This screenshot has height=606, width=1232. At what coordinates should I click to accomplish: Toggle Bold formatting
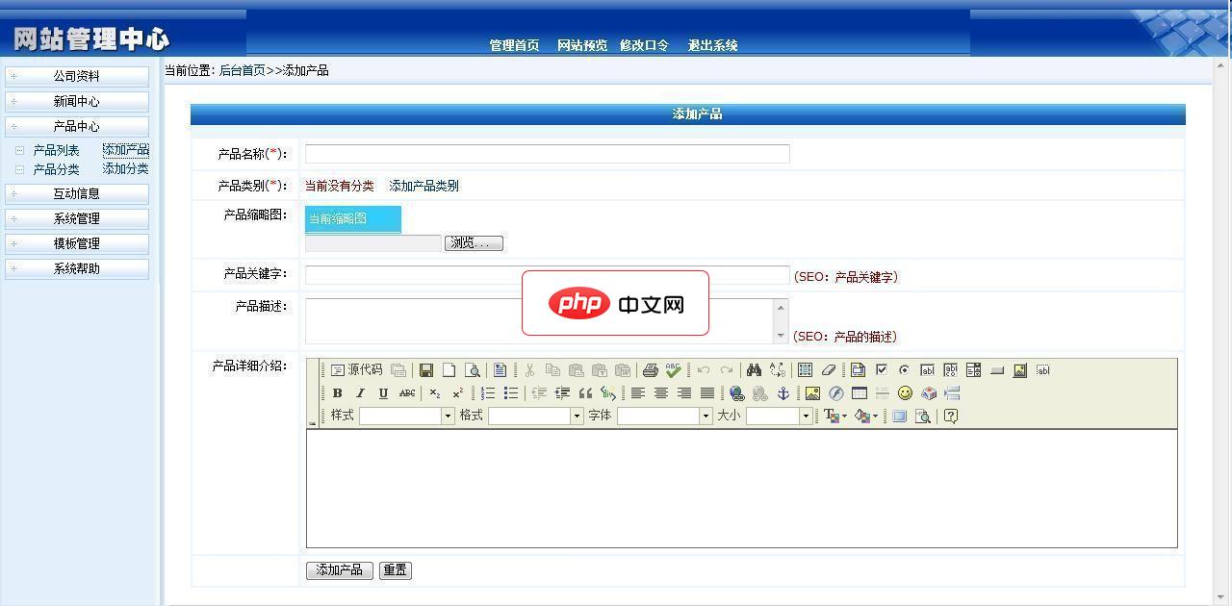pos(337,393)
